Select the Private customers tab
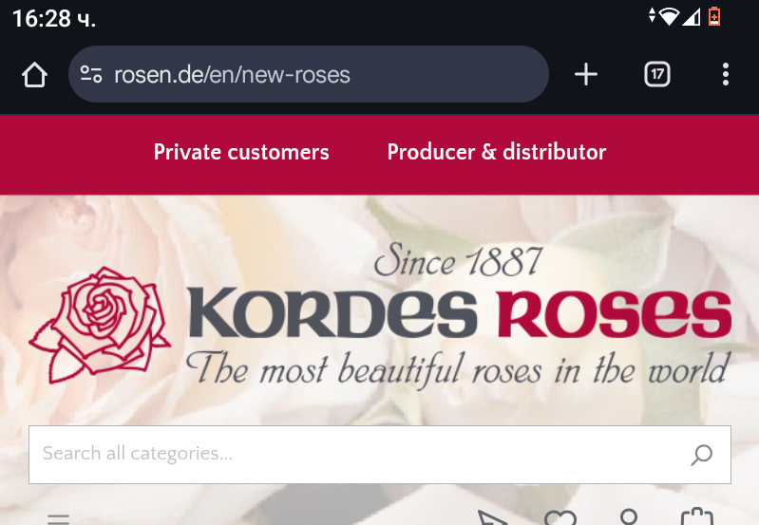 point(241,152)
